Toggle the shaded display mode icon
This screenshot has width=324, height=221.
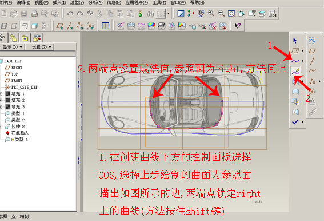34,26
